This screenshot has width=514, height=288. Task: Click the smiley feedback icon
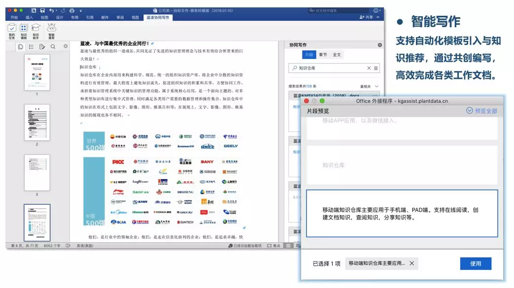pos(376,10)
